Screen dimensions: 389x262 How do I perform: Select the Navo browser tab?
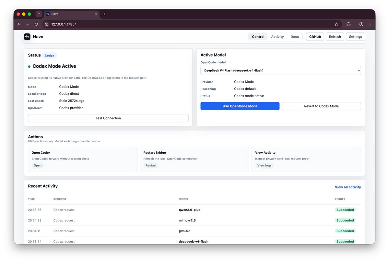pos(71,14)
